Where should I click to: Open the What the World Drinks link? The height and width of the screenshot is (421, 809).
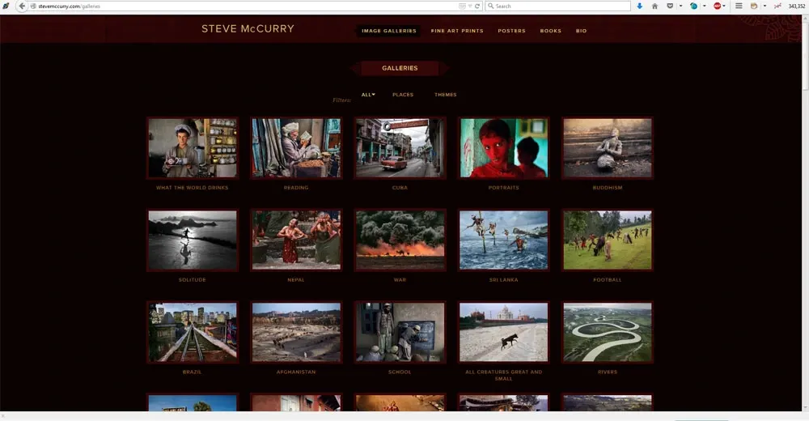pyautogui.click(x=192, y=188)
